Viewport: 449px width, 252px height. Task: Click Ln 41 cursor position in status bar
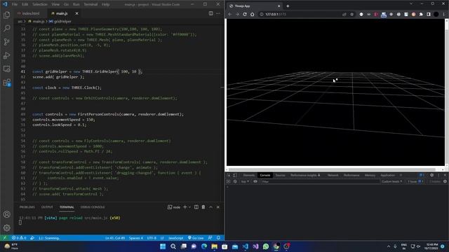tap(115, 238)
